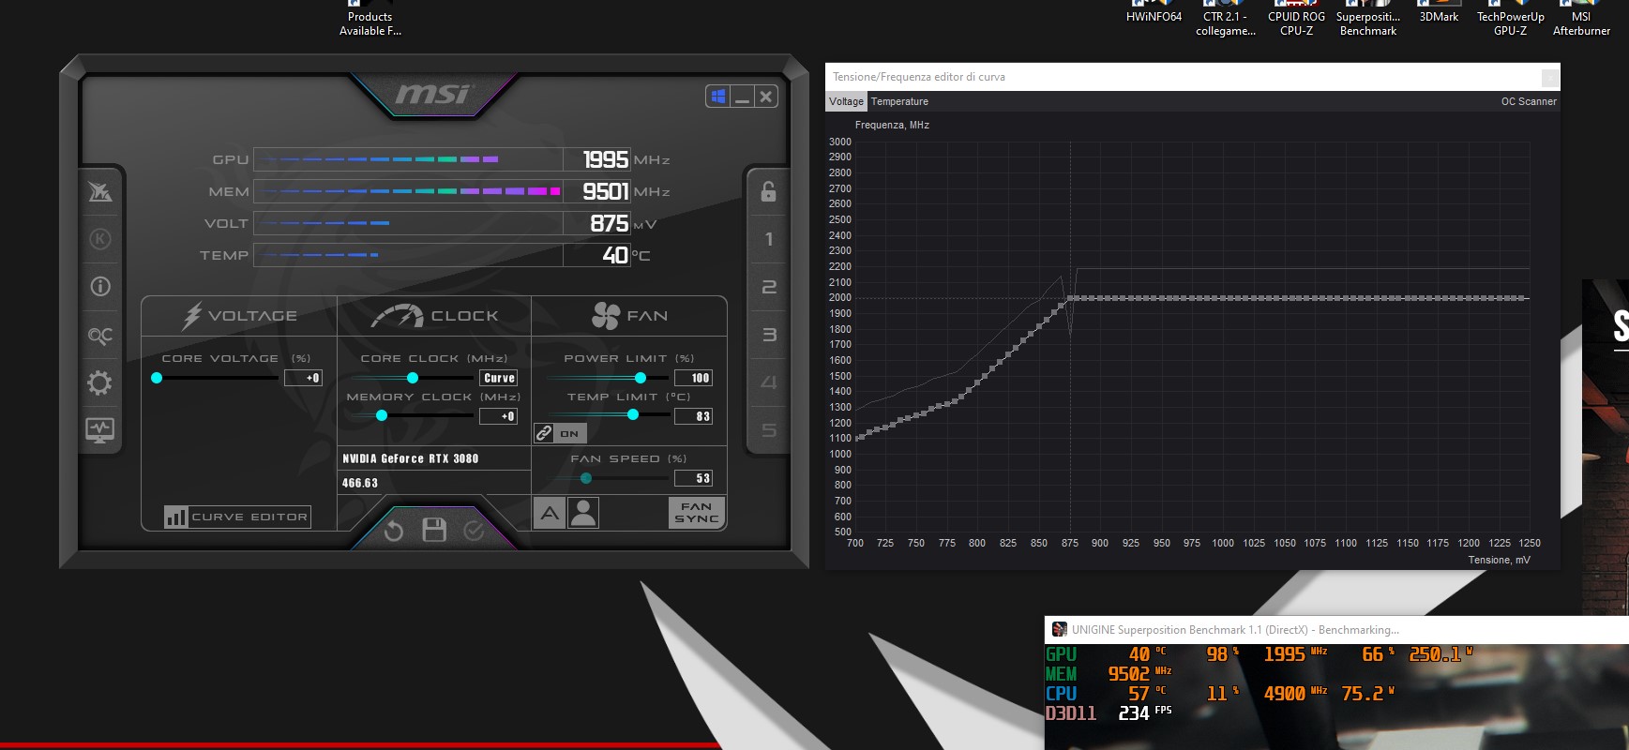Click the FAN panel header
The width and height of the screenshot is (1629, 750).
629,316
